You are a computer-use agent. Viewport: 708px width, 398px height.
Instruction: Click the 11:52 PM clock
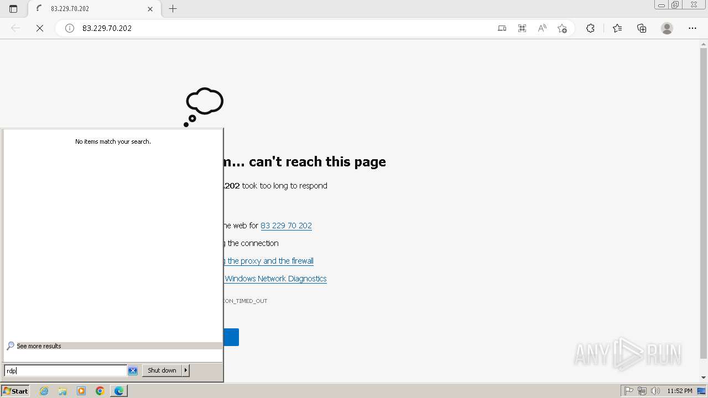click(x=680, y=391)
